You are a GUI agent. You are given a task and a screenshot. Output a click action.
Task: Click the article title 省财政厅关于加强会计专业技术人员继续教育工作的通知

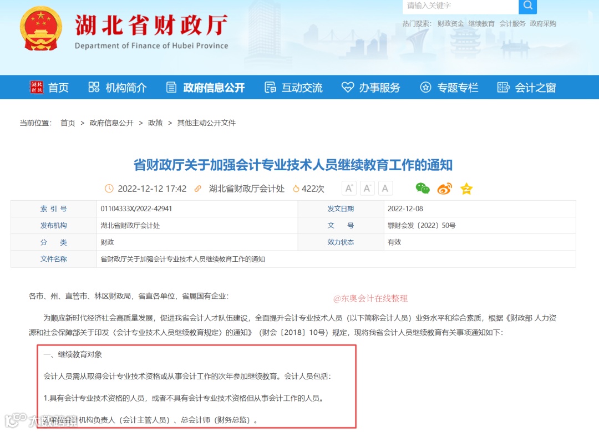(x=293, y=165)
